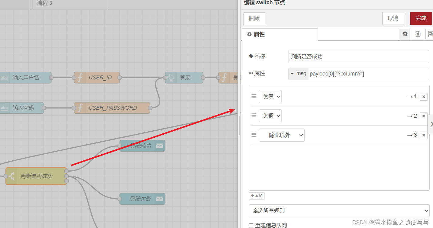Click the mail icon on 登陆失败 node
The image size is (433, 228).
point(159,199)
